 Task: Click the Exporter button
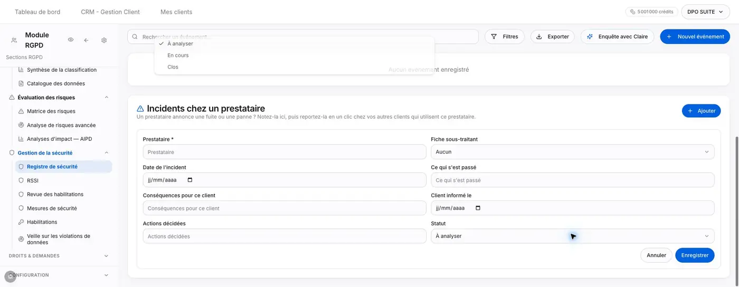552,36
